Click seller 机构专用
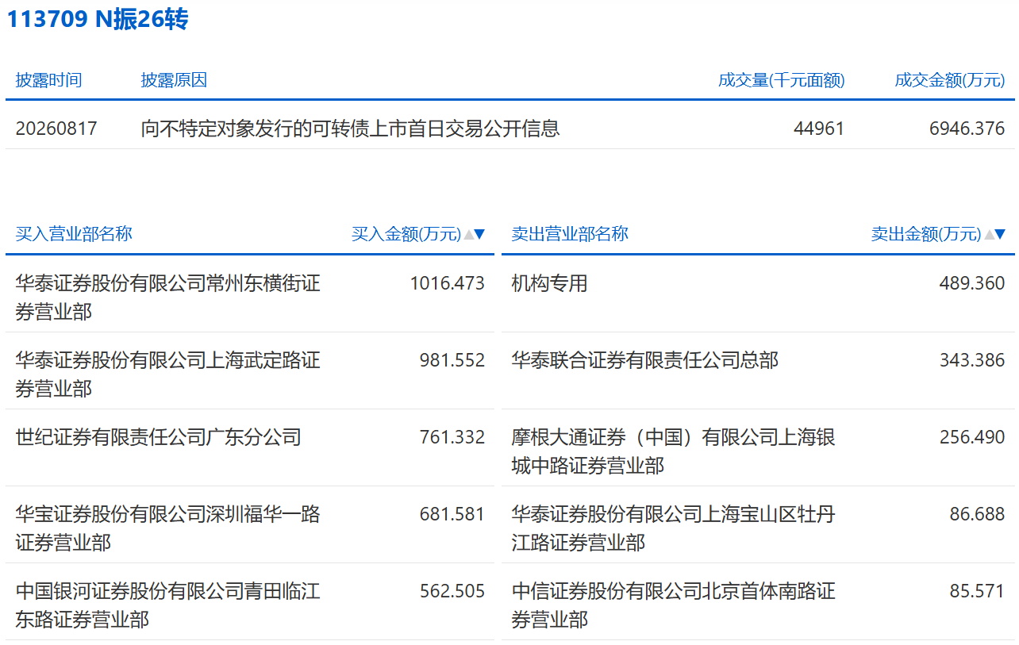The width and height of the screenshot is (1019, 645). [549, 283]
